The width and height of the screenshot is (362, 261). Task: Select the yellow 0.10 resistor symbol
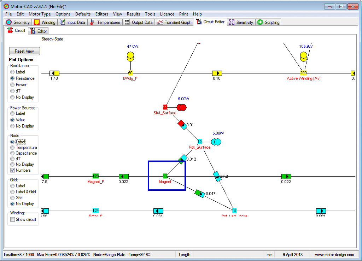[217, 73]
